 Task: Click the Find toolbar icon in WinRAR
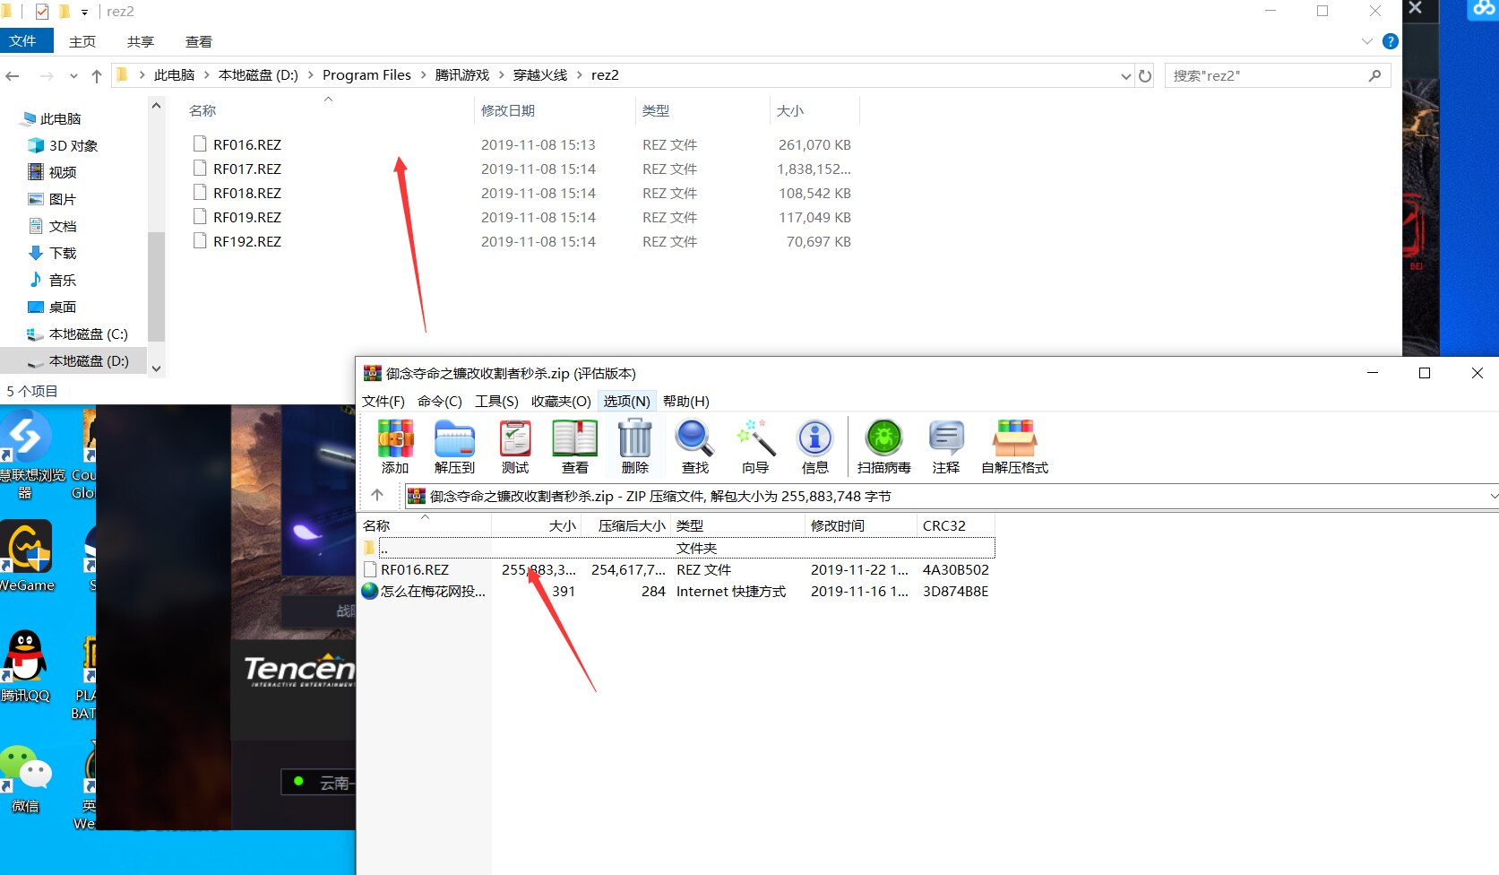(x=694, y=446)
